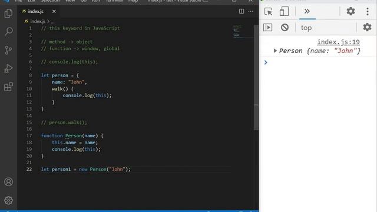Image resolution: width=377 pixels, height=212 pixels.
Task: Click line number 22 in gutter
Action: click(x=29, y=169)
